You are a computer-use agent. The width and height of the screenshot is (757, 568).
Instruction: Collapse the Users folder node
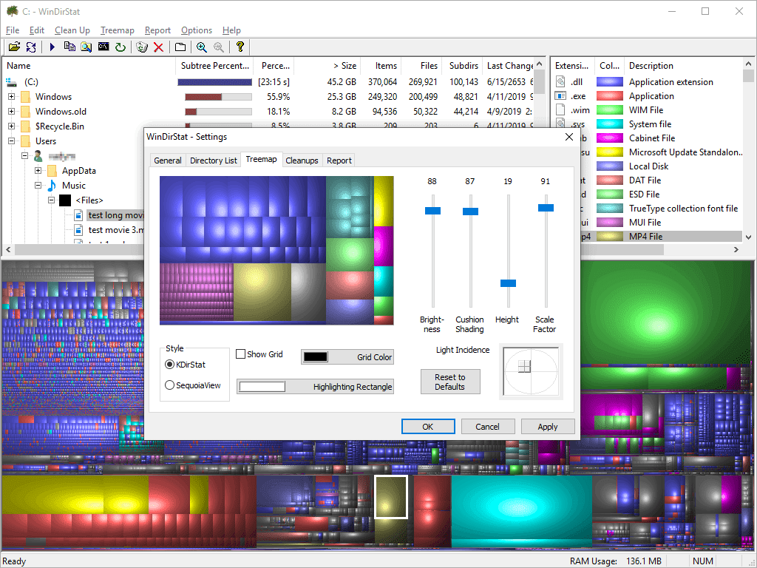click(x=12, y=141)
